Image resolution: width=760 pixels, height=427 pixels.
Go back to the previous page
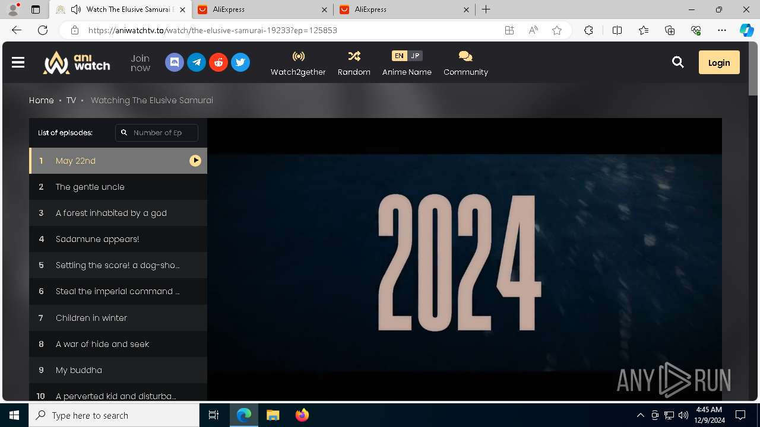click(x=17, y=30)
